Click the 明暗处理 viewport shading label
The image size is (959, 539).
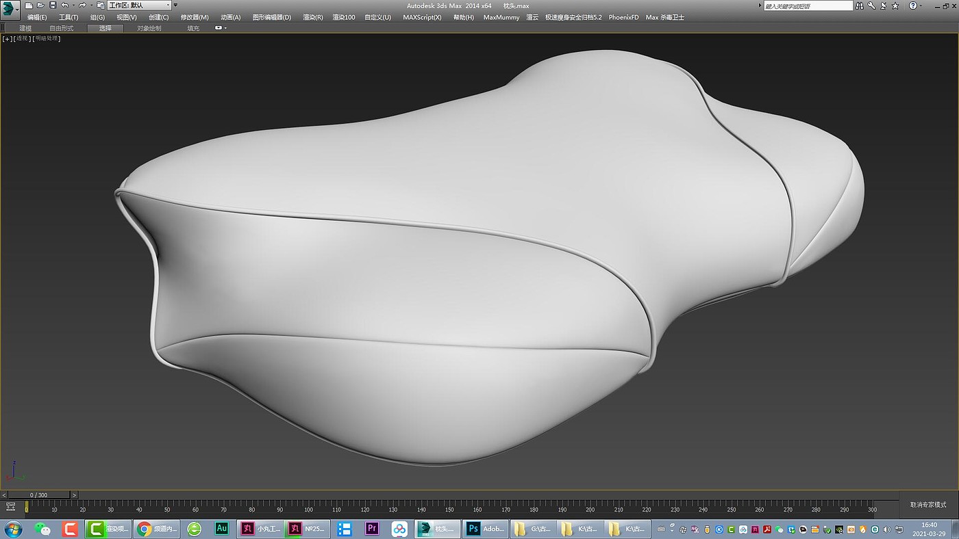coord(48,38)
